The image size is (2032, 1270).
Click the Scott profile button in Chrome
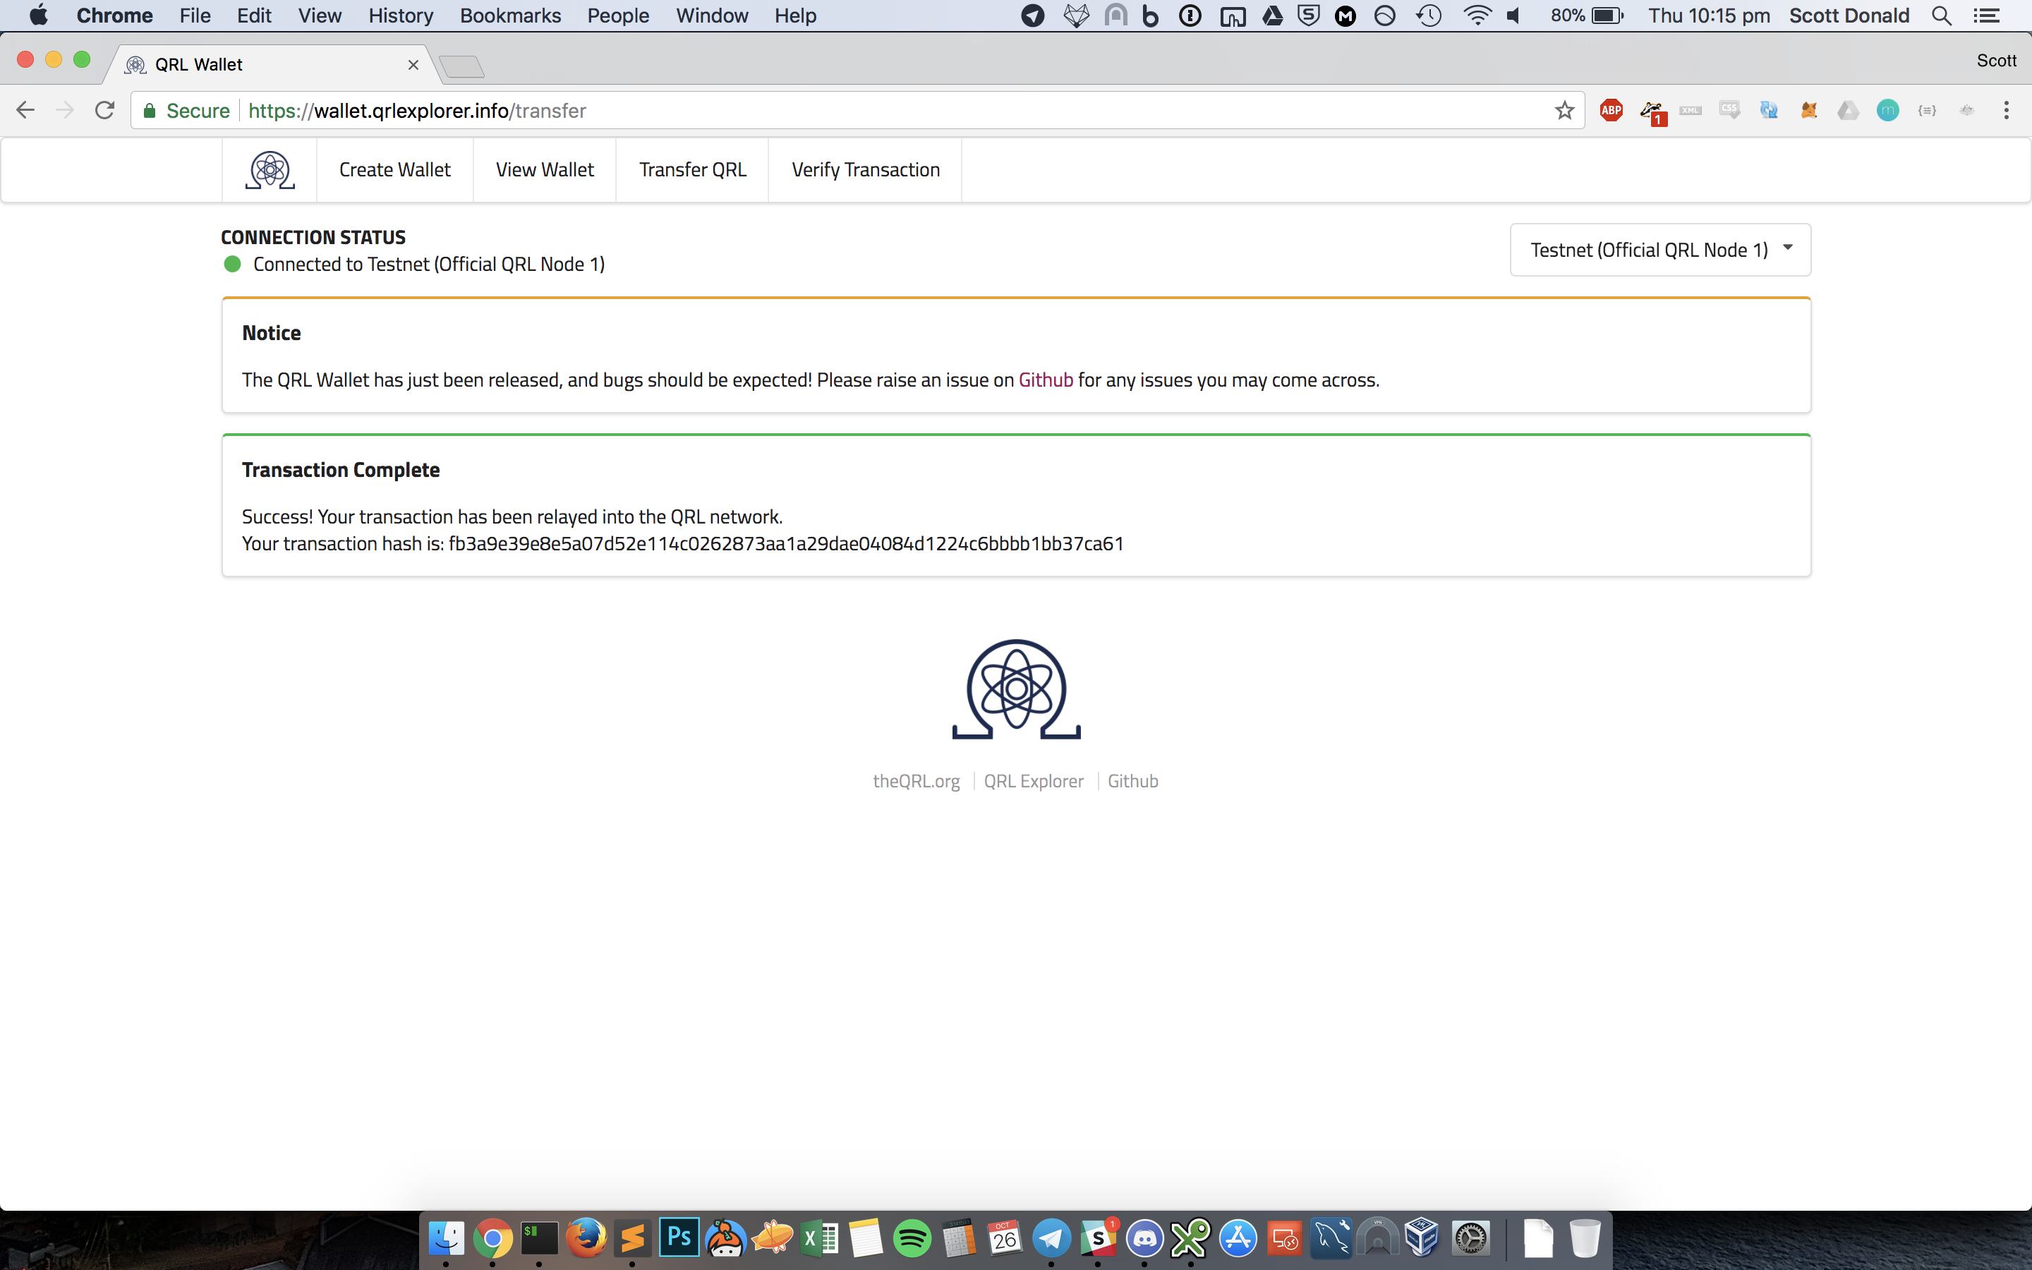tap(1996, 61)
